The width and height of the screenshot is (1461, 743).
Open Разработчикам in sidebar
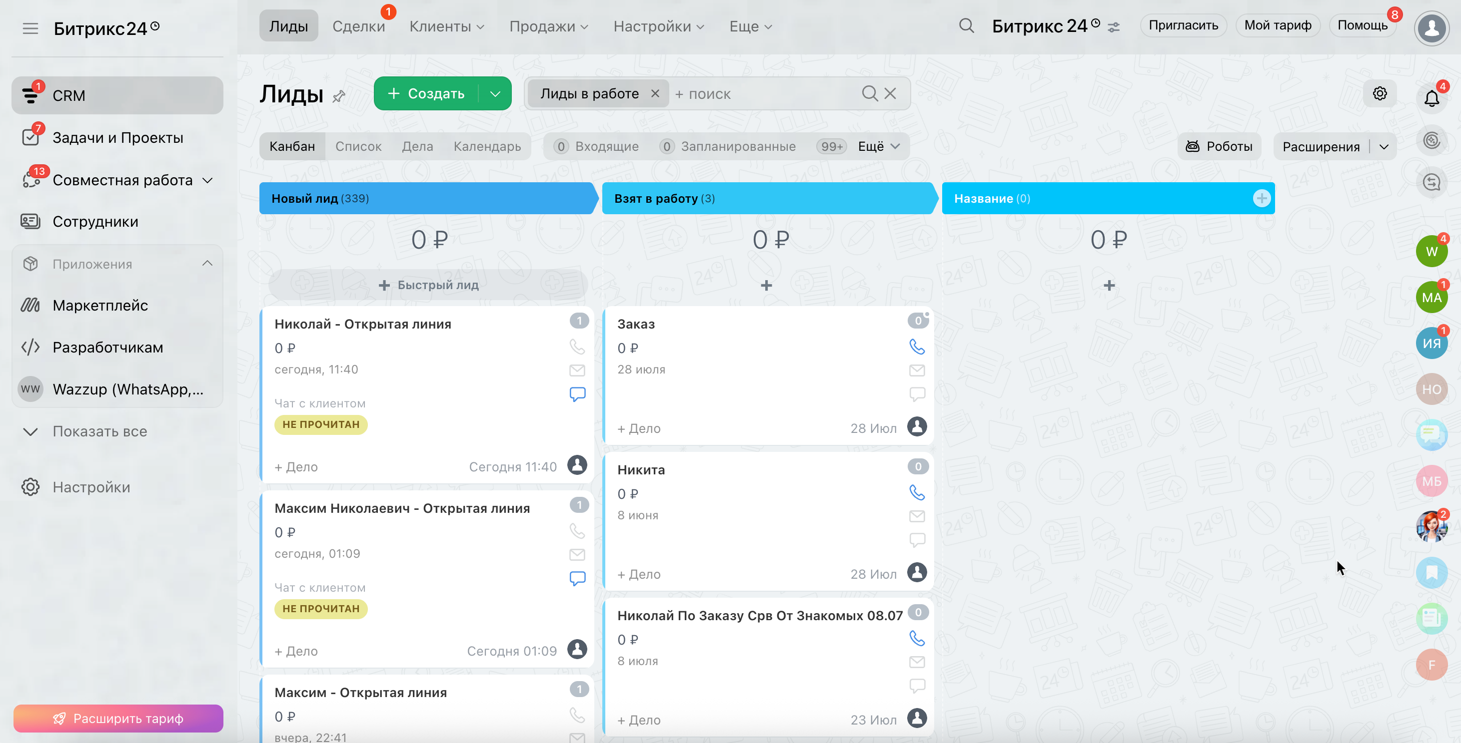click(x=117, y=348)
